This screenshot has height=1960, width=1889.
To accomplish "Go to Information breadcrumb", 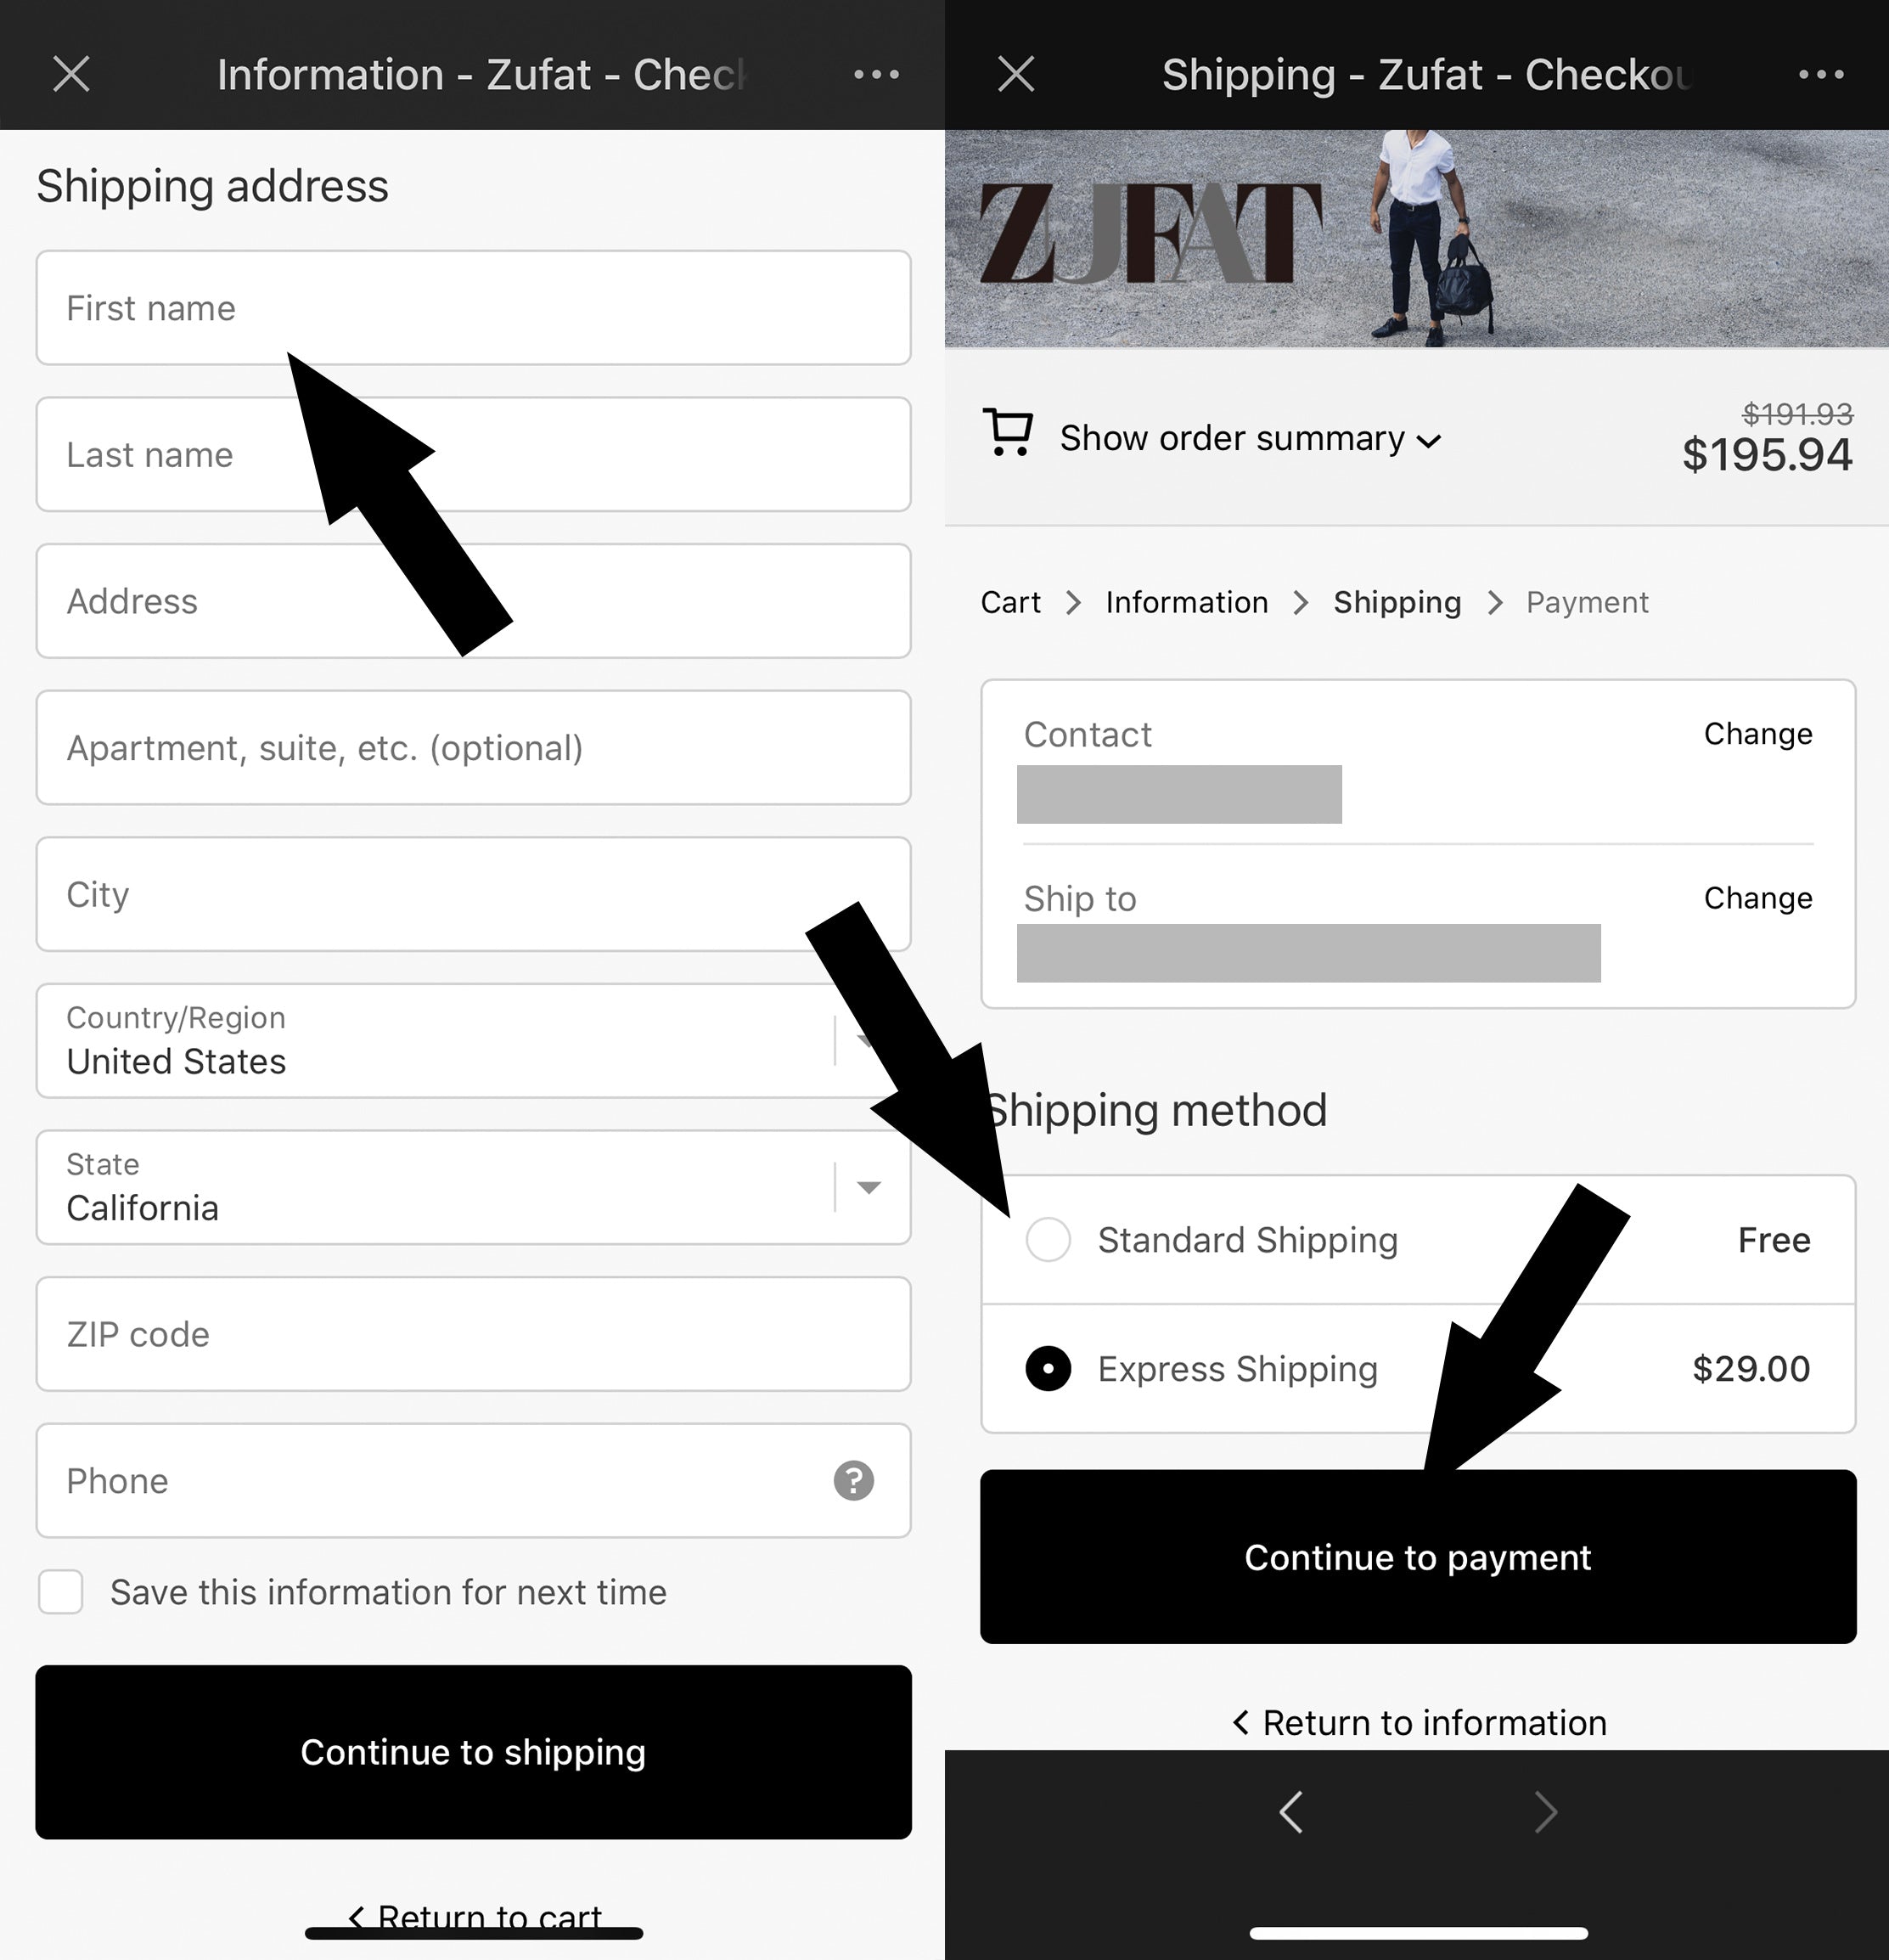I will click(1186, 602).
